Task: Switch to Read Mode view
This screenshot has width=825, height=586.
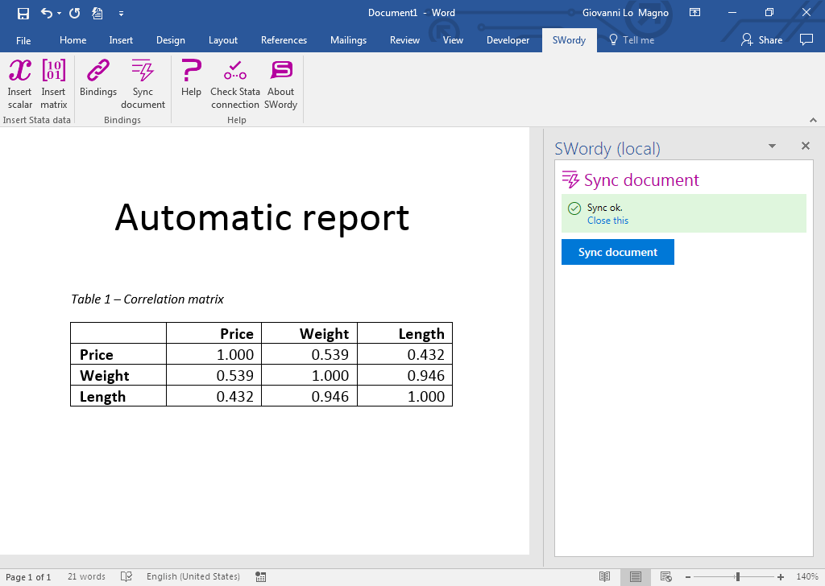Action: 605,576
